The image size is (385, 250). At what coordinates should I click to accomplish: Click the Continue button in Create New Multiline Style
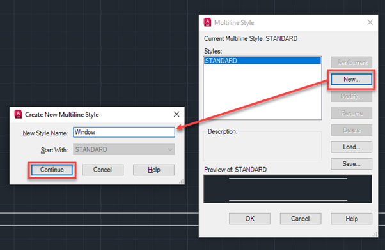click(x=52, y=170)
